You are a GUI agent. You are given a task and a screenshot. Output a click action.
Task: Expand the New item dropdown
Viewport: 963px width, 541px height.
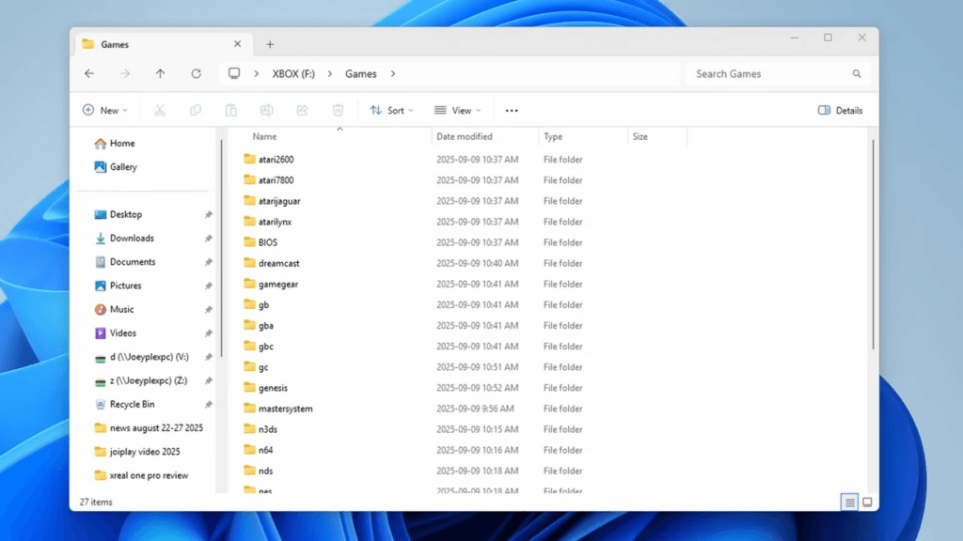tap(105, 110)
